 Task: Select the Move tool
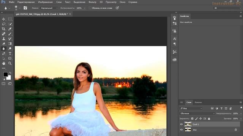(3, 19)
